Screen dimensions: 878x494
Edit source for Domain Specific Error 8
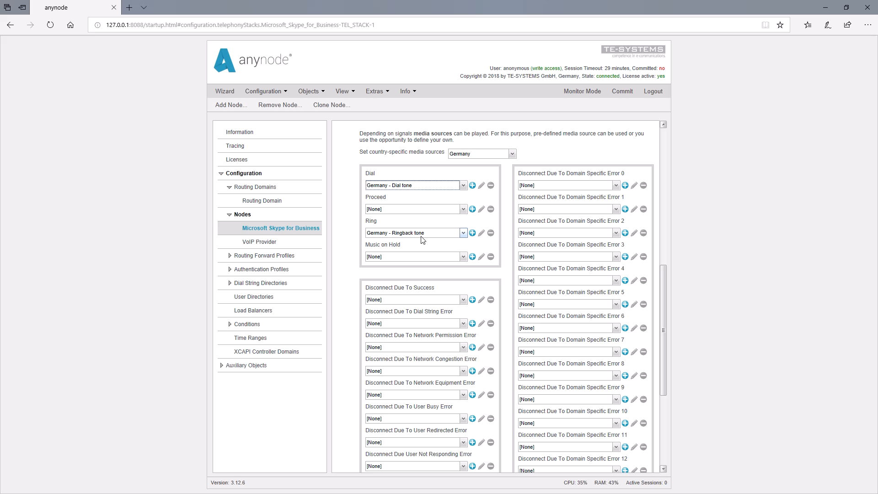click(x=634, y=376)
